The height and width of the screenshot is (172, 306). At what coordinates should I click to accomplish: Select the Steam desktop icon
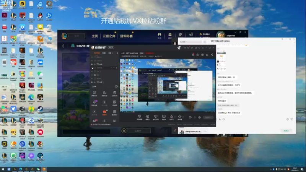[x=40, y=110]
